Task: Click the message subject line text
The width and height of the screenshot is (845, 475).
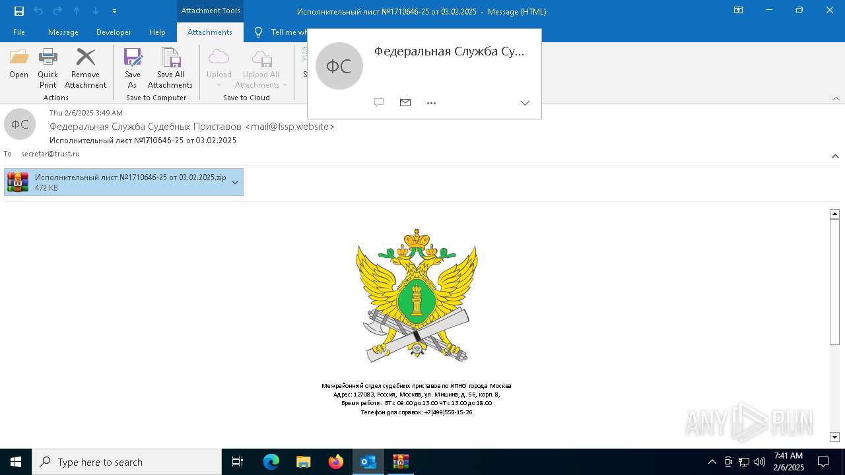Action: 143,141
